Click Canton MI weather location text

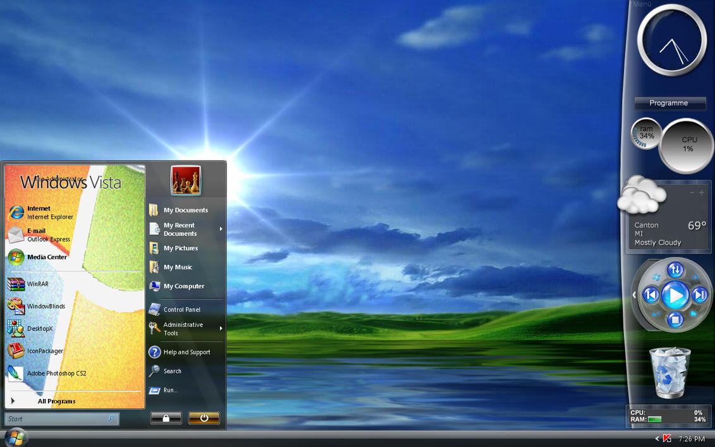646,229
